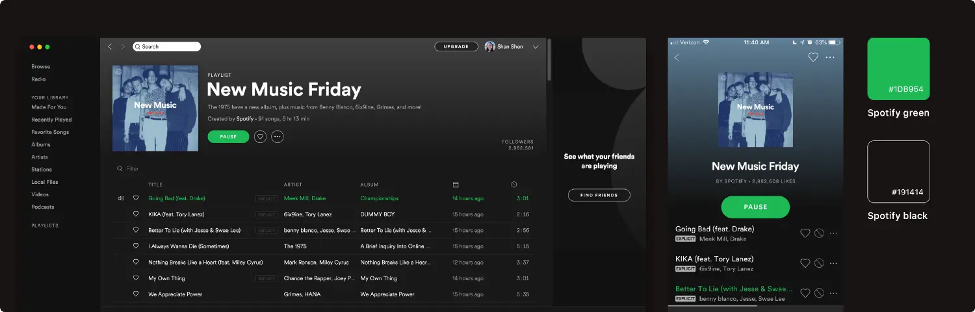Image resolution: width=975 pixels, height=312 pixels.
Task: Like KIKA on mobile
Action: 805,263
